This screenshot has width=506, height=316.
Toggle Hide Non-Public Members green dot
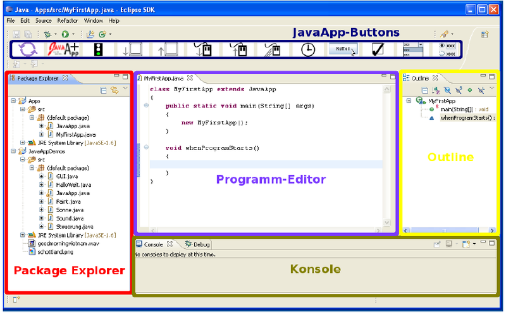coord(470,90)
